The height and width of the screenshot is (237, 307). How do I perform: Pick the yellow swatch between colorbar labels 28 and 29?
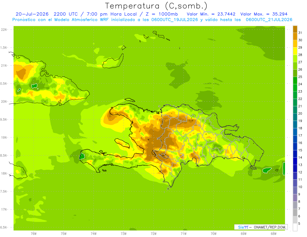pos(295,51)
